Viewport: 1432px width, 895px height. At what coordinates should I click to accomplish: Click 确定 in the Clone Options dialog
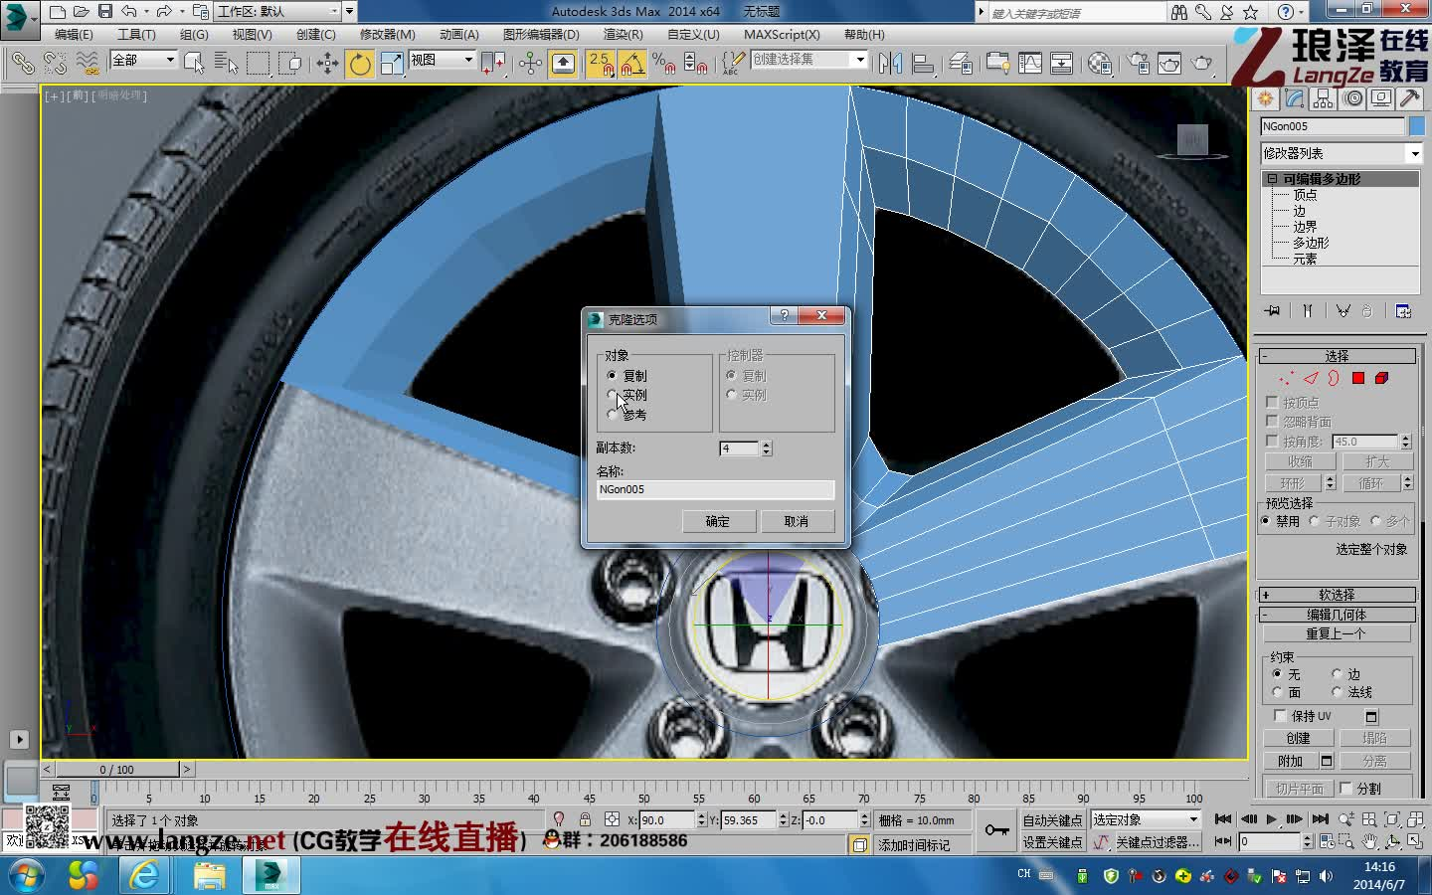719,521
